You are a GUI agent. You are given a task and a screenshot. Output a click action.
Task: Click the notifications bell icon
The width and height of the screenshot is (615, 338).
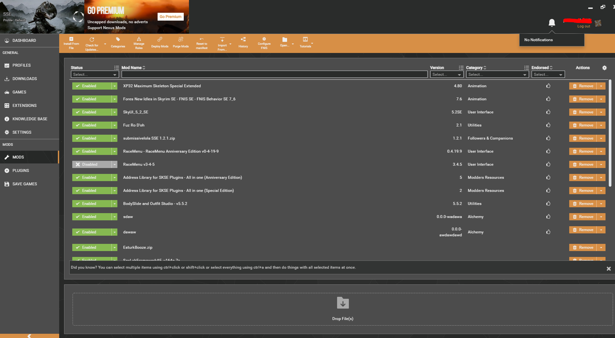(x=552, y=23)
